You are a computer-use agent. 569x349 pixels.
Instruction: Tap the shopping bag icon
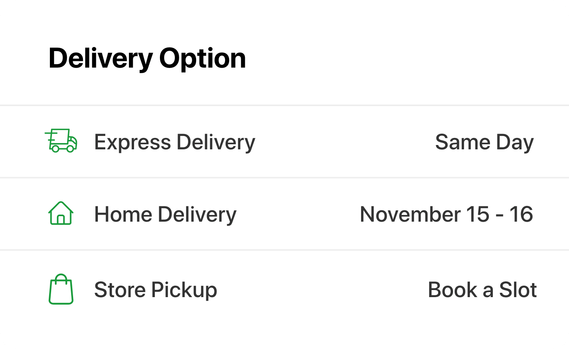point(61,289)
